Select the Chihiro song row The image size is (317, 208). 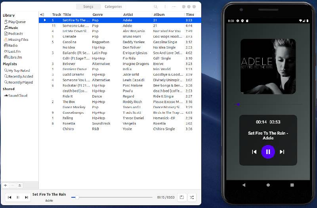click(120, 129)
